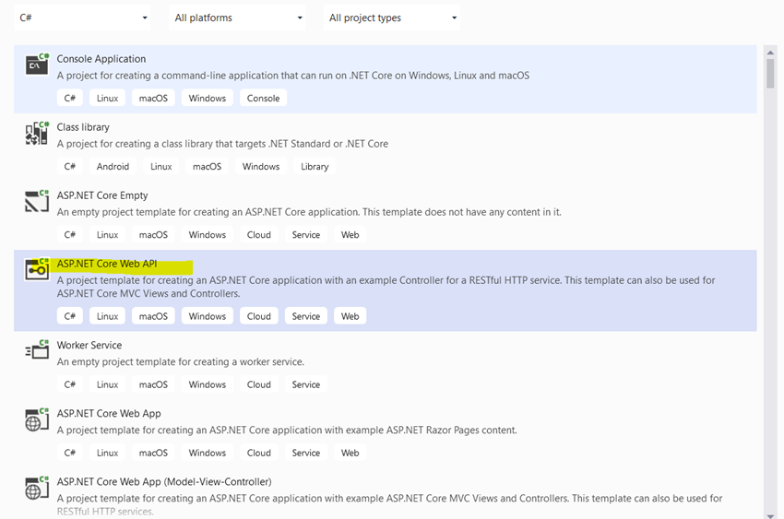The image size is (784, 519).
Task: Click the Worker Service description text
Action: click(181, 361)
